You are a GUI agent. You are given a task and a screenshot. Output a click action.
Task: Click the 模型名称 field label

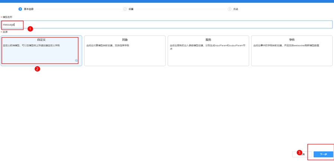click(7, 17)
